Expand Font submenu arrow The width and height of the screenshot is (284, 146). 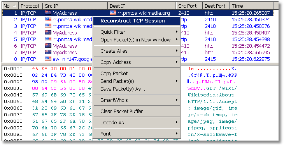click(x=176, y=134)
